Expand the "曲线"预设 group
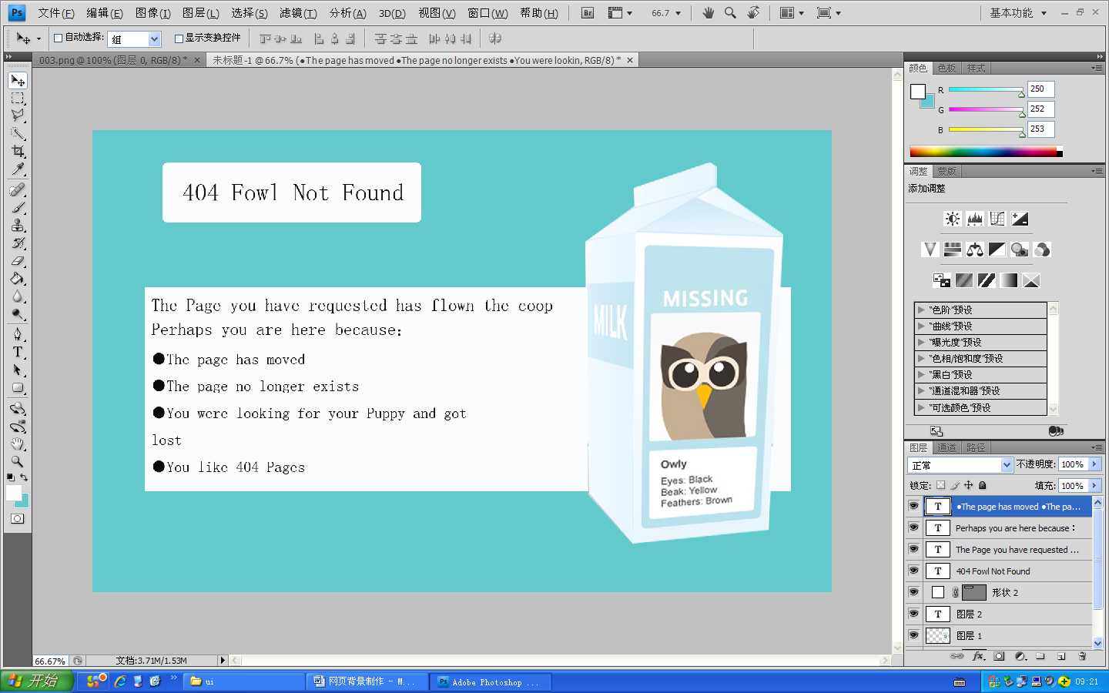 [921, 326]
